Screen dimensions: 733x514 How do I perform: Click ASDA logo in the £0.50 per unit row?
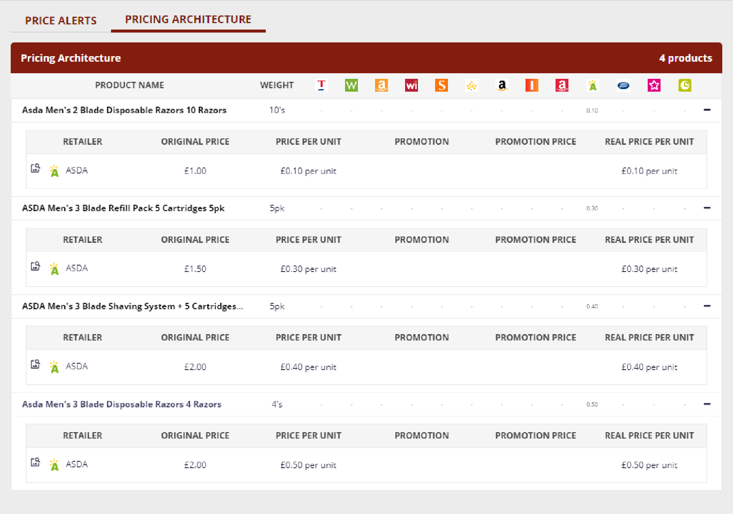click(54, 465)
